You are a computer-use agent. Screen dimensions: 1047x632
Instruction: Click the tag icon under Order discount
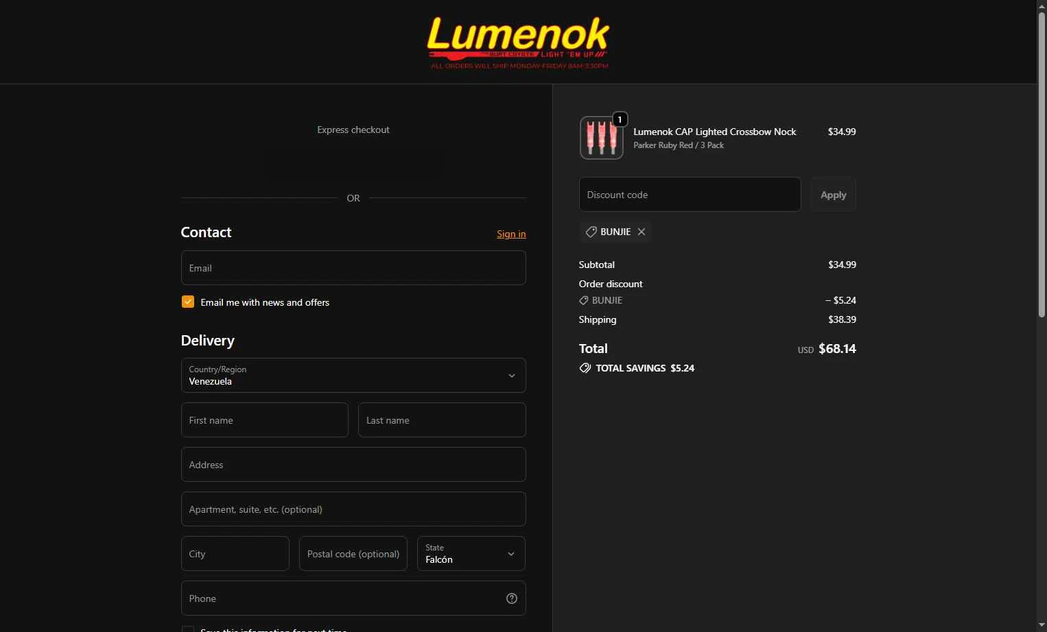[584, 300]
